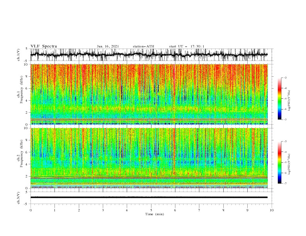Click the ch.1 'Frequency (kHz)' axis label
The width and height of the screenshot is (306, 236).
pyautogui.click(x=22, y=90)
